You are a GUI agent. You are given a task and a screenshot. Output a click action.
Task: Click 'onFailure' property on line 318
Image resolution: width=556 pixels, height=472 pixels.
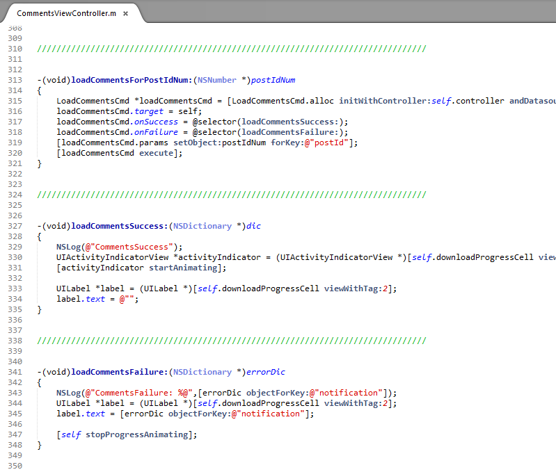[156, 132]
